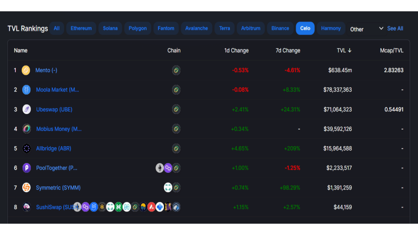Open the Allbridge (ABR) protocol link
The height and width of the screenshot is (235, 418).
tap(54, 148)
